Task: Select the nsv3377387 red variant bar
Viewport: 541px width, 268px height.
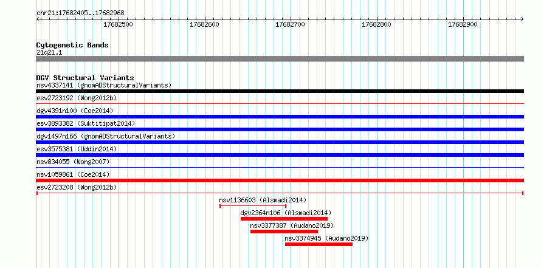Action: [284, 232]
